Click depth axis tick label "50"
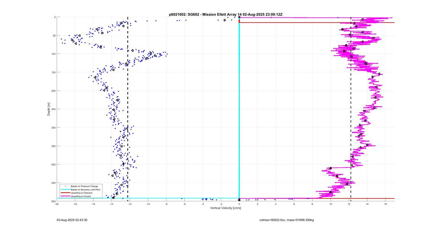436x226 pixels. 54,36
